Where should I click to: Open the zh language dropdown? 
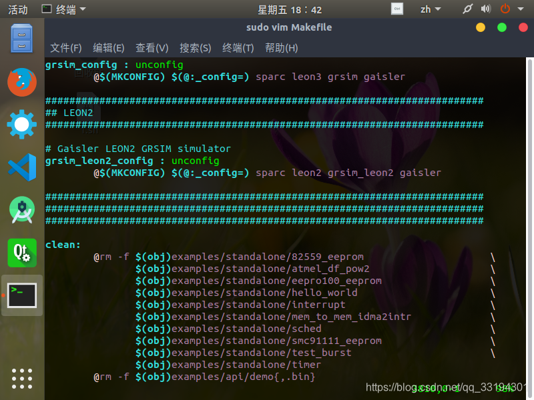tap(431, 9)
